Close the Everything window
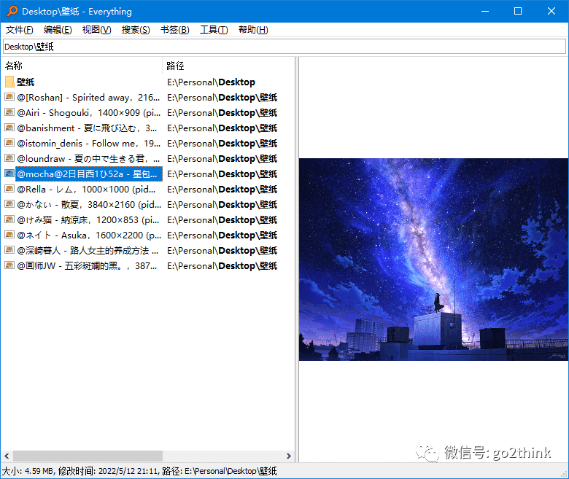This screenshot has width=569, height=479. point(551,11)
